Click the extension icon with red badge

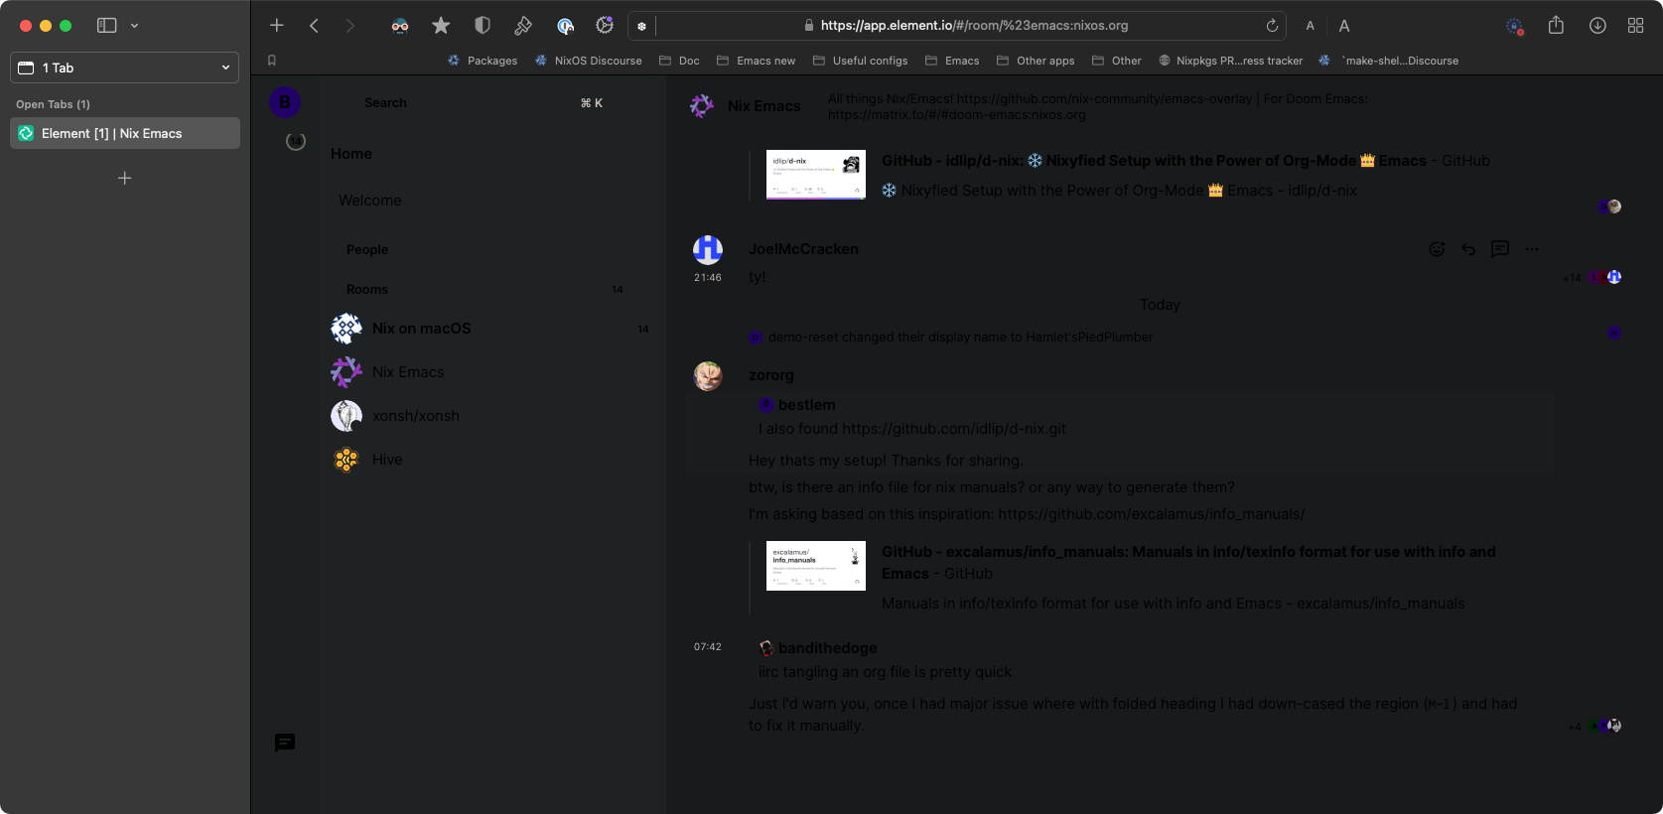tap(1514, 27)
